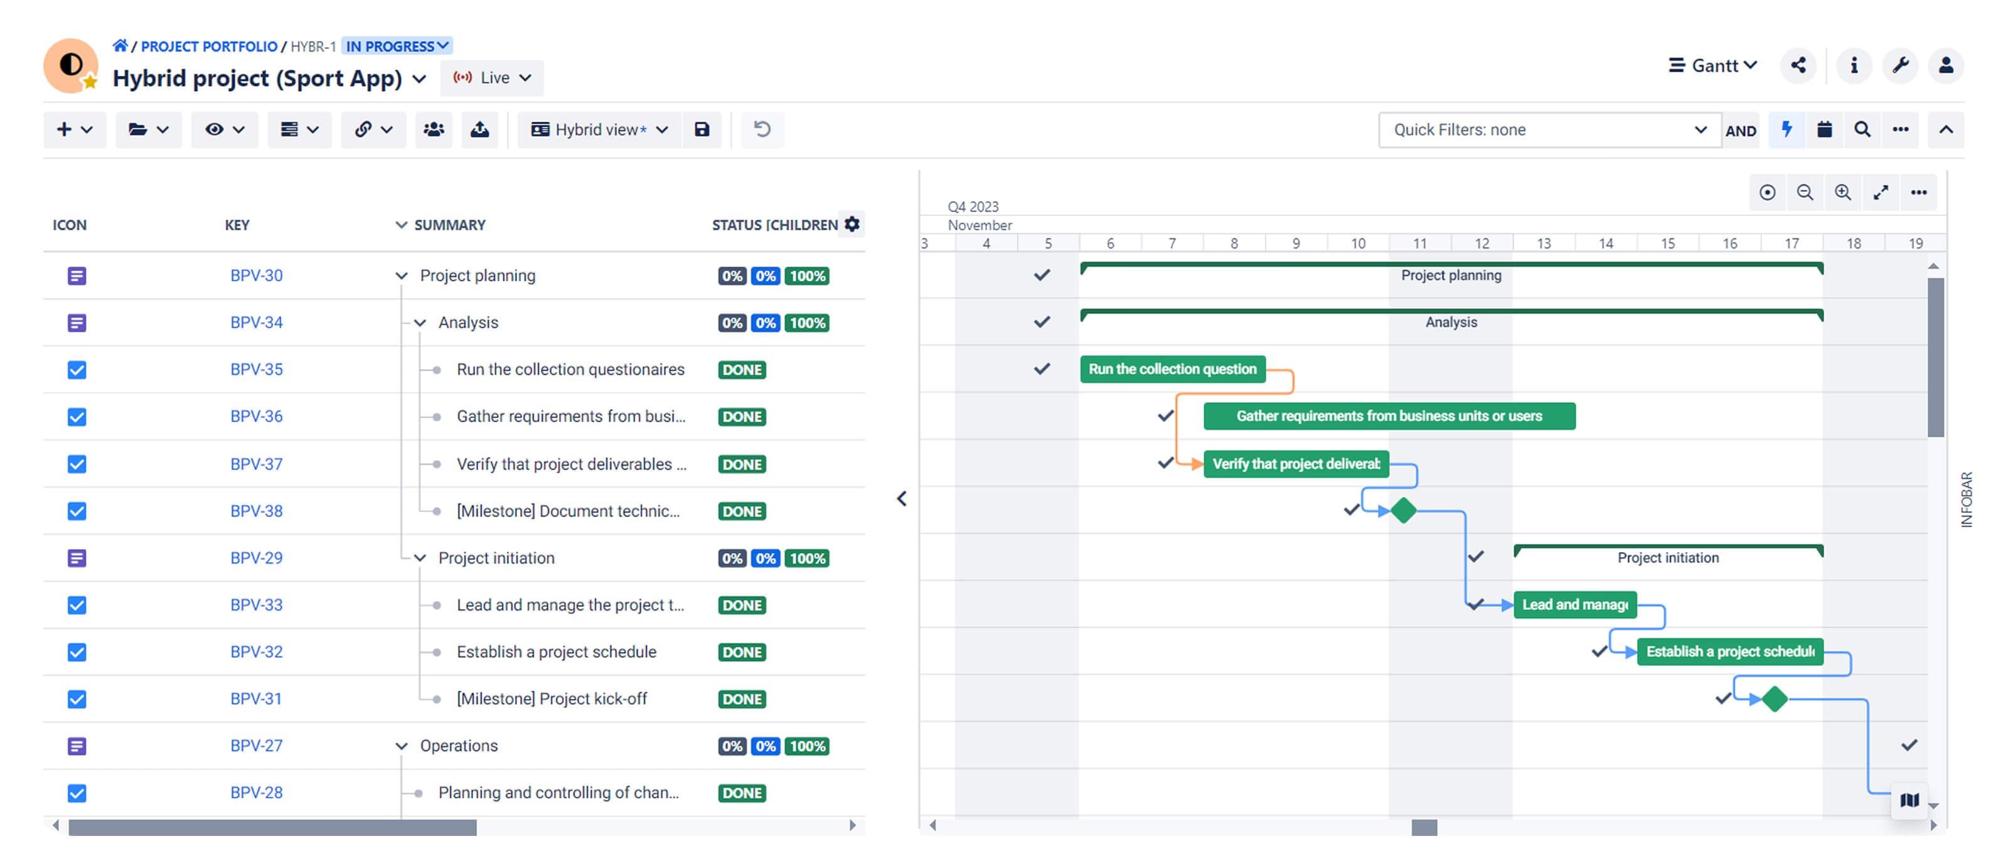Open the wrench configuration icon

point(1901,65)
